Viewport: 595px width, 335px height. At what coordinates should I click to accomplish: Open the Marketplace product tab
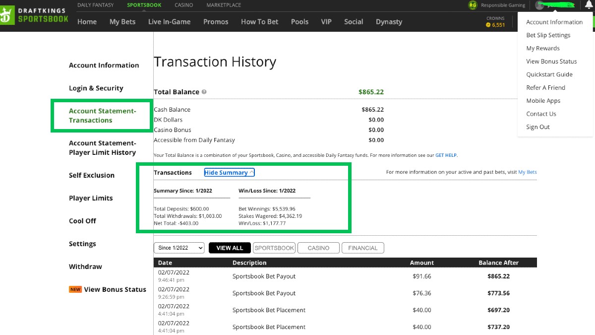[224, 5]
